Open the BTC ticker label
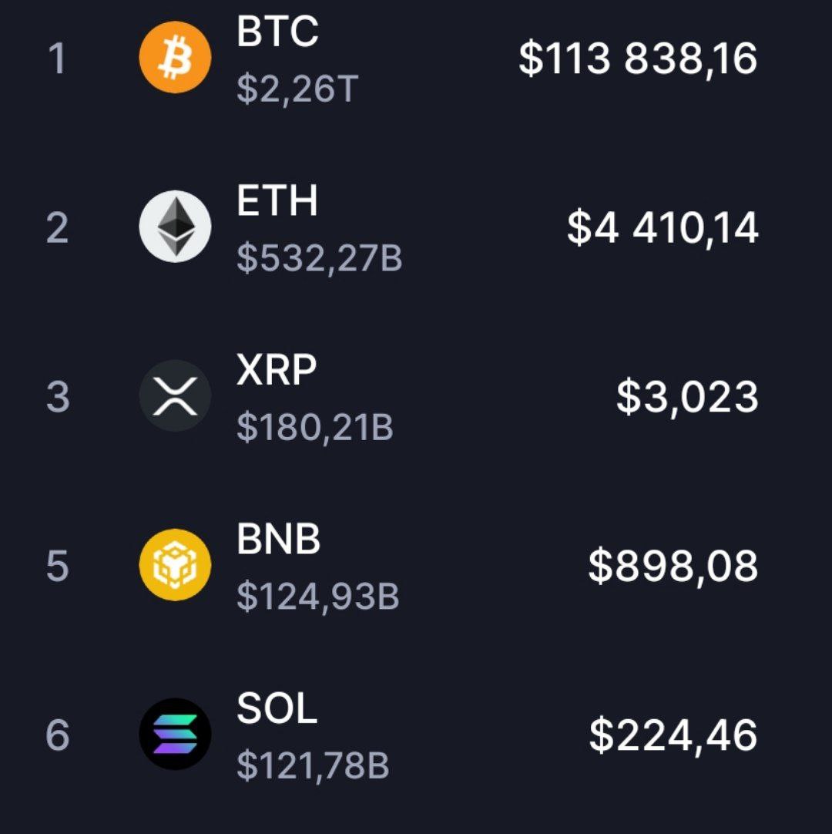 point(277,32)
